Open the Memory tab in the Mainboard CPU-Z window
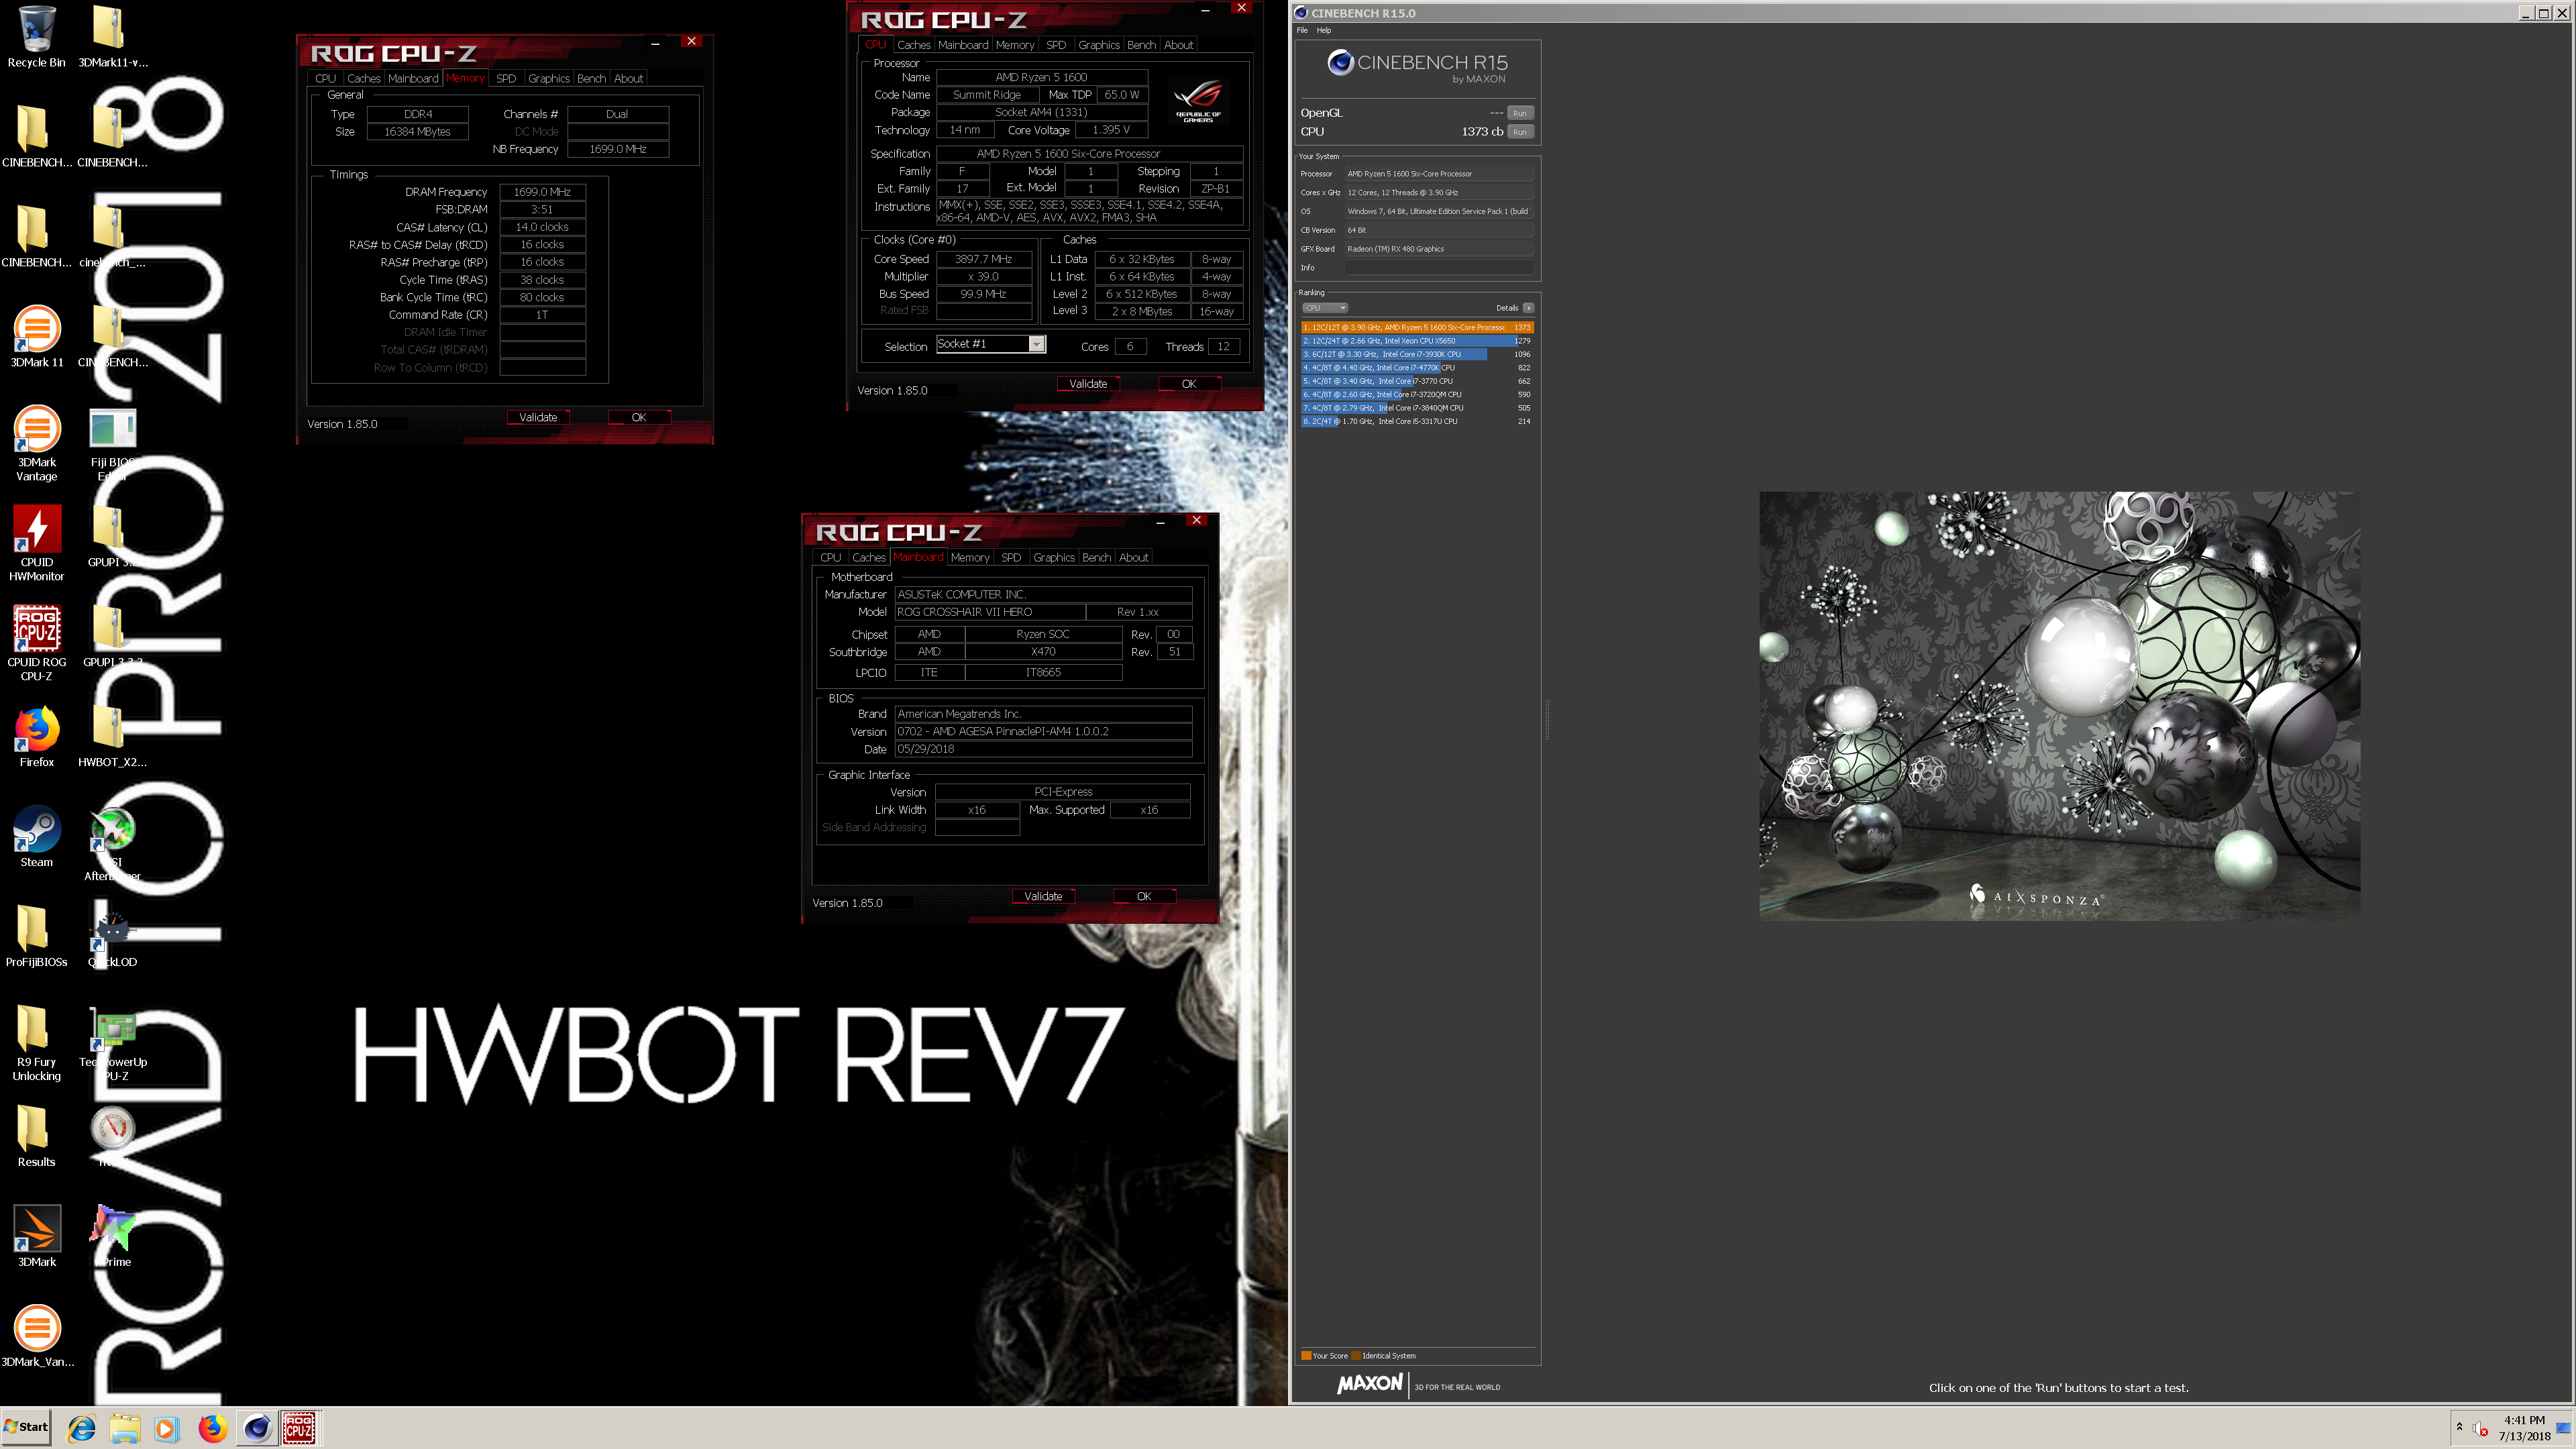This screenshot has width=2576, height=1449. (x=969, y=557)
